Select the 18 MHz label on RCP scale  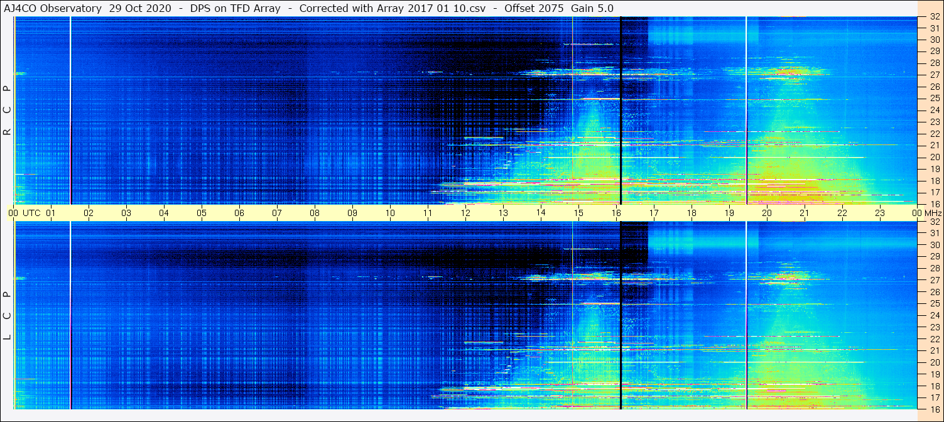click(x=934, y=180)
